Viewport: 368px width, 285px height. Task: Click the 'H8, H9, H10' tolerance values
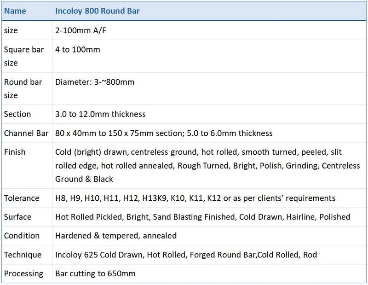click(78, 198)
